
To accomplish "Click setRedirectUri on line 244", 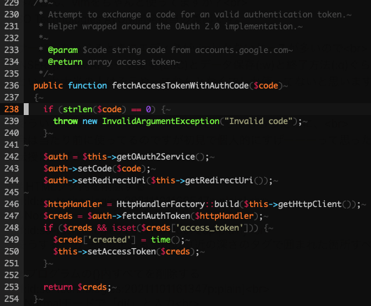I will coord(112,181).
